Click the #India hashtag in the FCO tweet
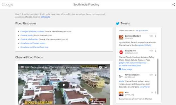Viewport: 176px width, 105px height. [x=121, y=81]
